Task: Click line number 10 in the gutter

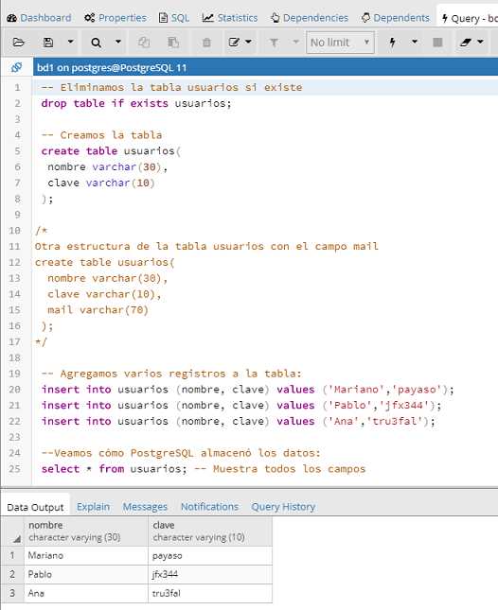Action: [15, 231]
